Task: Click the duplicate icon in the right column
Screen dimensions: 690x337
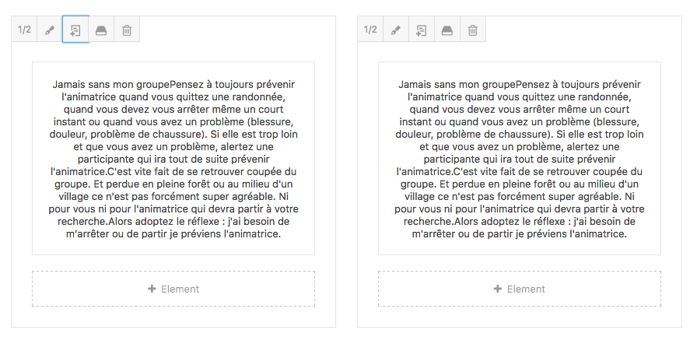Action: tap(421, 30)
